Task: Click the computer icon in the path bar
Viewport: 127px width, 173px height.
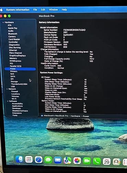Action: 42,116
